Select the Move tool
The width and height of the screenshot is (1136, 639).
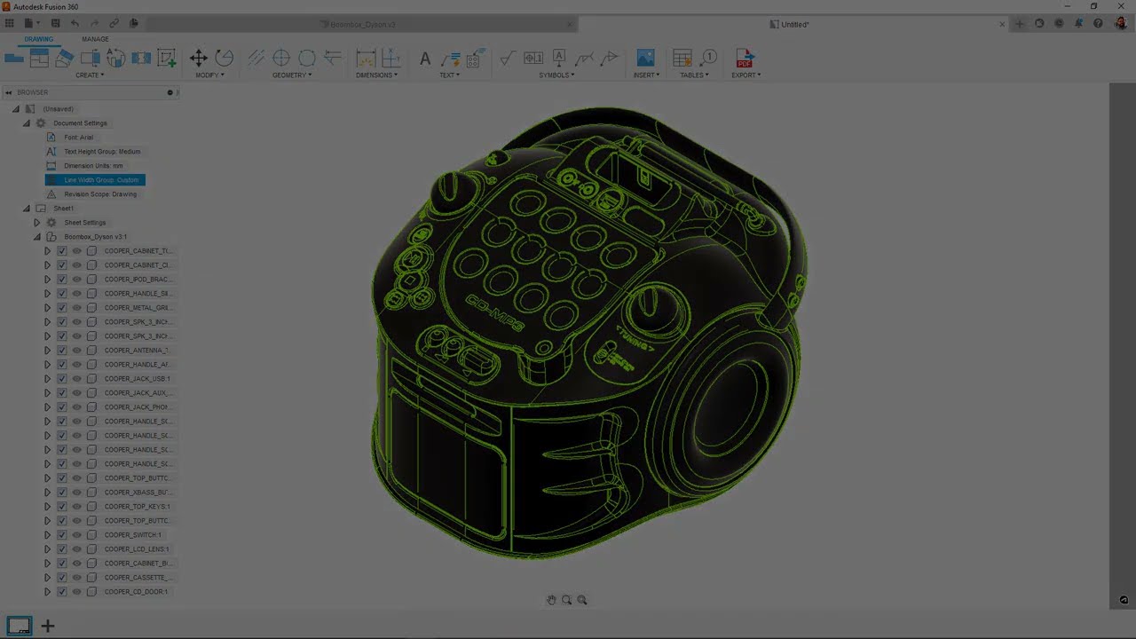[x=199, y=59]
